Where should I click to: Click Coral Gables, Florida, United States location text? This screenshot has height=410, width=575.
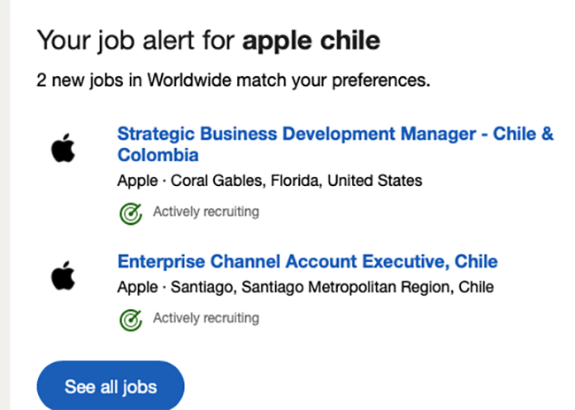(296, 181)
